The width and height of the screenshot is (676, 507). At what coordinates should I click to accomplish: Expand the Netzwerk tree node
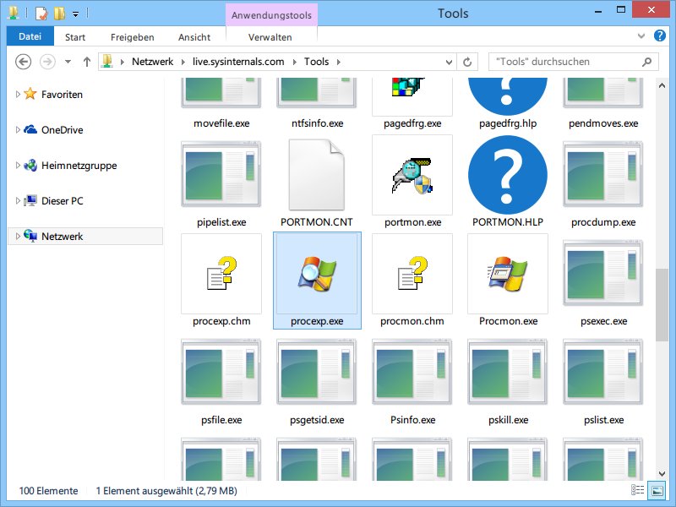pyautogui.click(x=18, y=237)
